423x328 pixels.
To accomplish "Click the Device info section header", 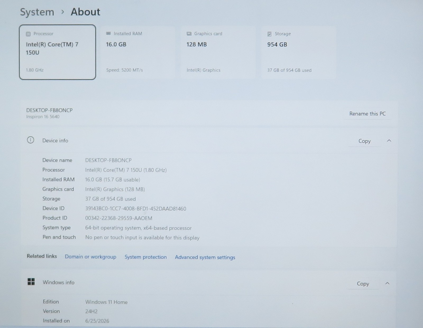I will pos(209,140).
